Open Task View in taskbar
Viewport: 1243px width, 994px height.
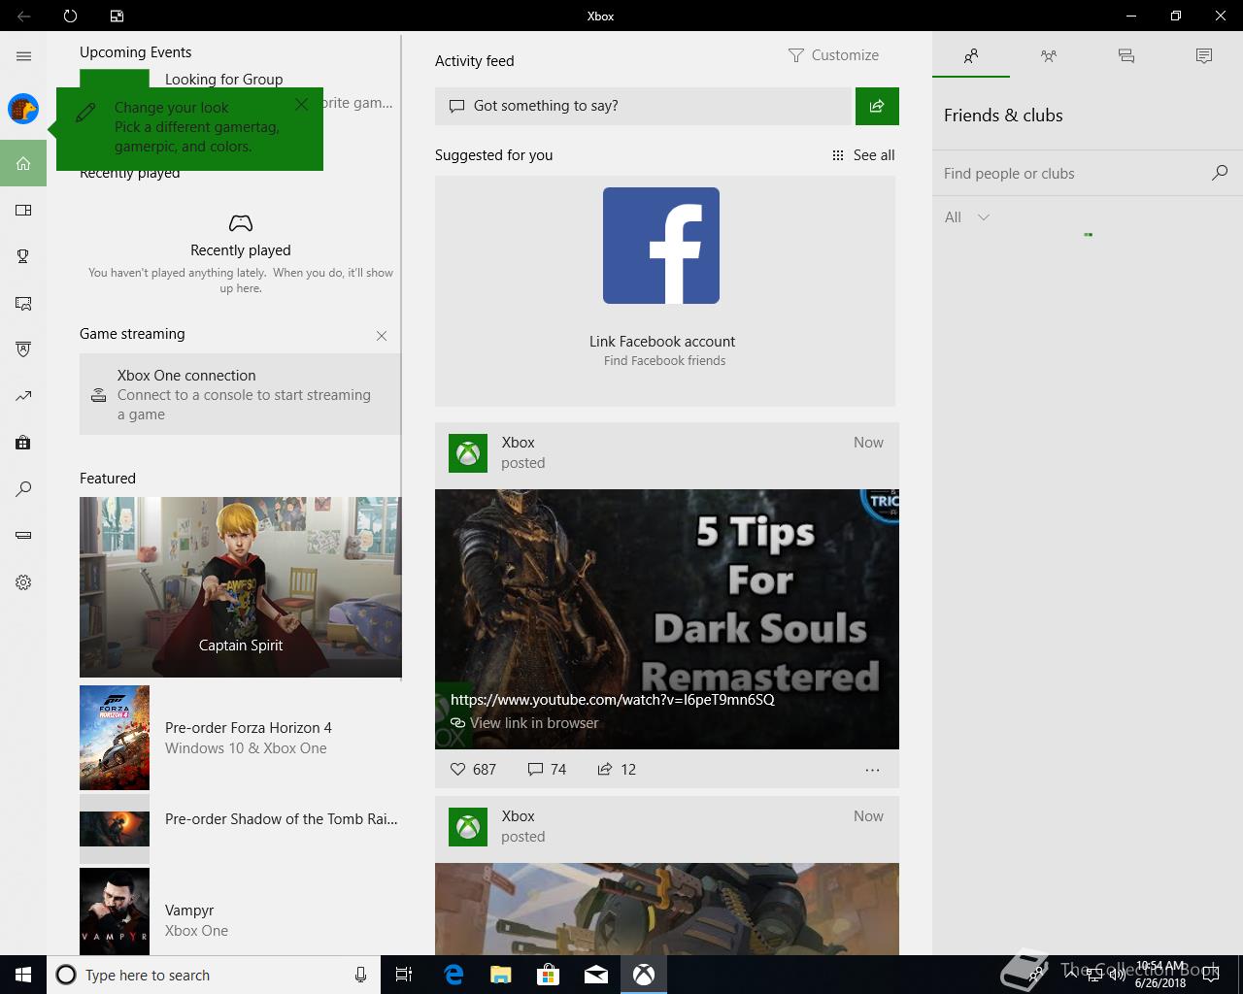tap(404, 975)
